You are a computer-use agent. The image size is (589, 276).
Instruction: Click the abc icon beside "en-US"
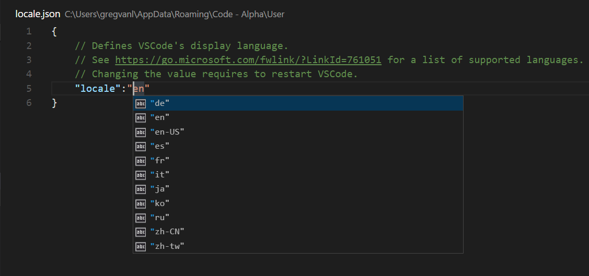point(141,133)
